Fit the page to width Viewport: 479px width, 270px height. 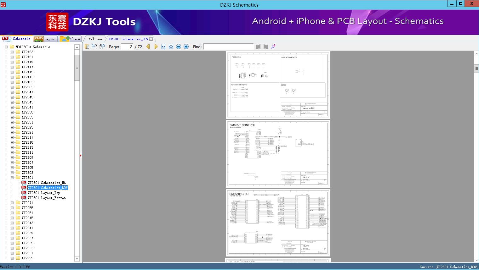163,47
